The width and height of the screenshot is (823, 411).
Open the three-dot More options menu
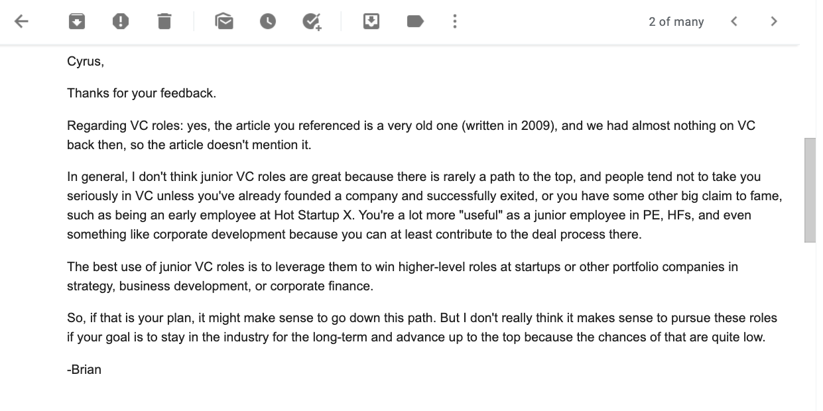pyautogui.click(x=455, y=21)
